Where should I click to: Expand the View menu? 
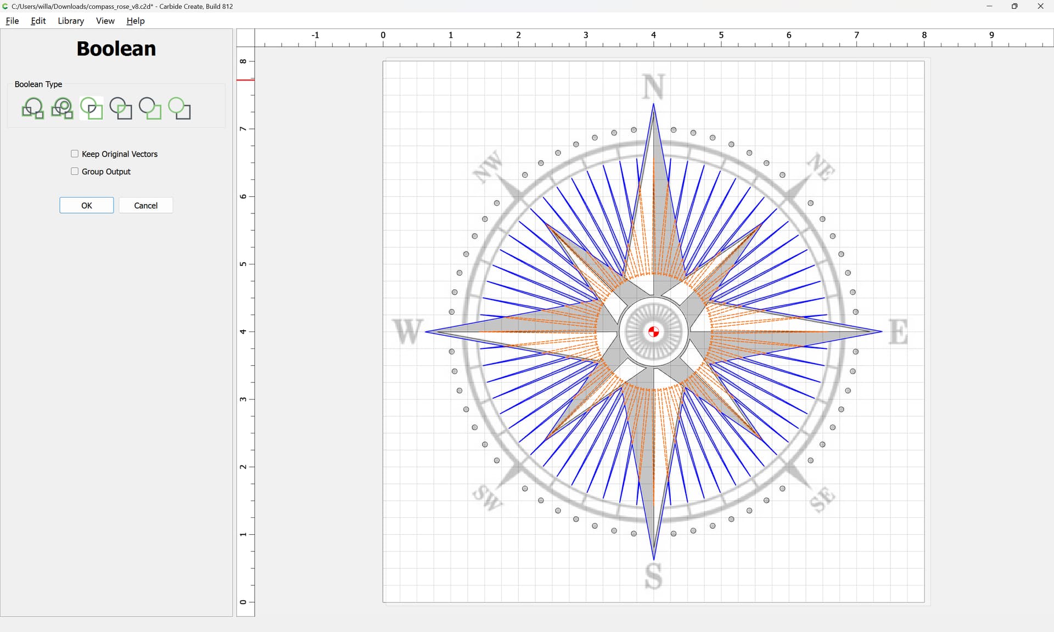pyautogui.click(x=105, y=21)
